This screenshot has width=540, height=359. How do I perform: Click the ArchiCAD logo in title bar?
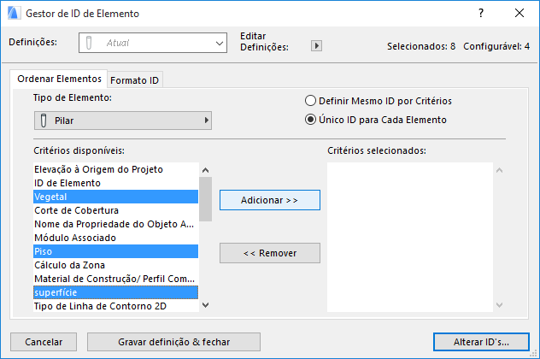pos(12,14)
